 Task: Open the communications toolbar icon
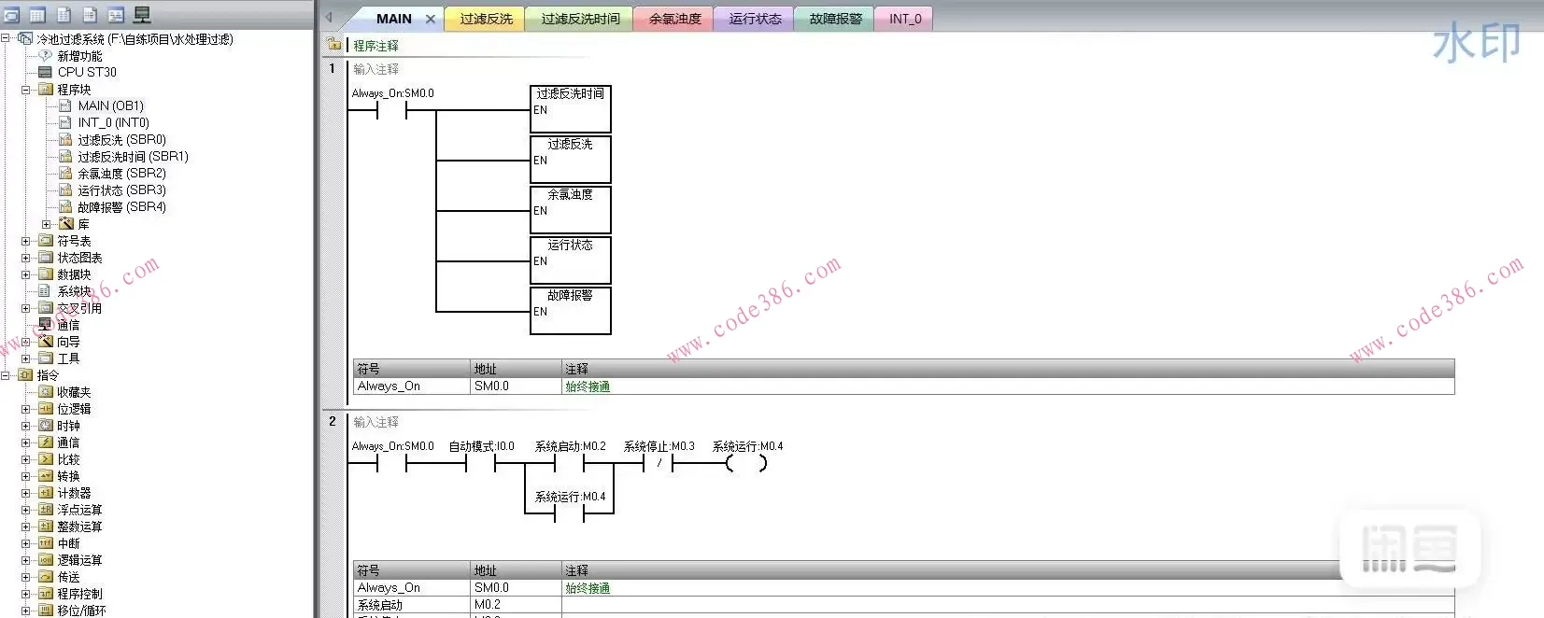pos(142,15)
